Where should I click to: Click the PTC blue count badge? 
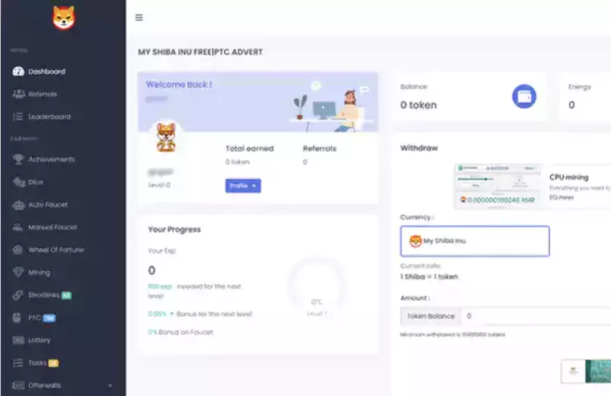[49, 318]
